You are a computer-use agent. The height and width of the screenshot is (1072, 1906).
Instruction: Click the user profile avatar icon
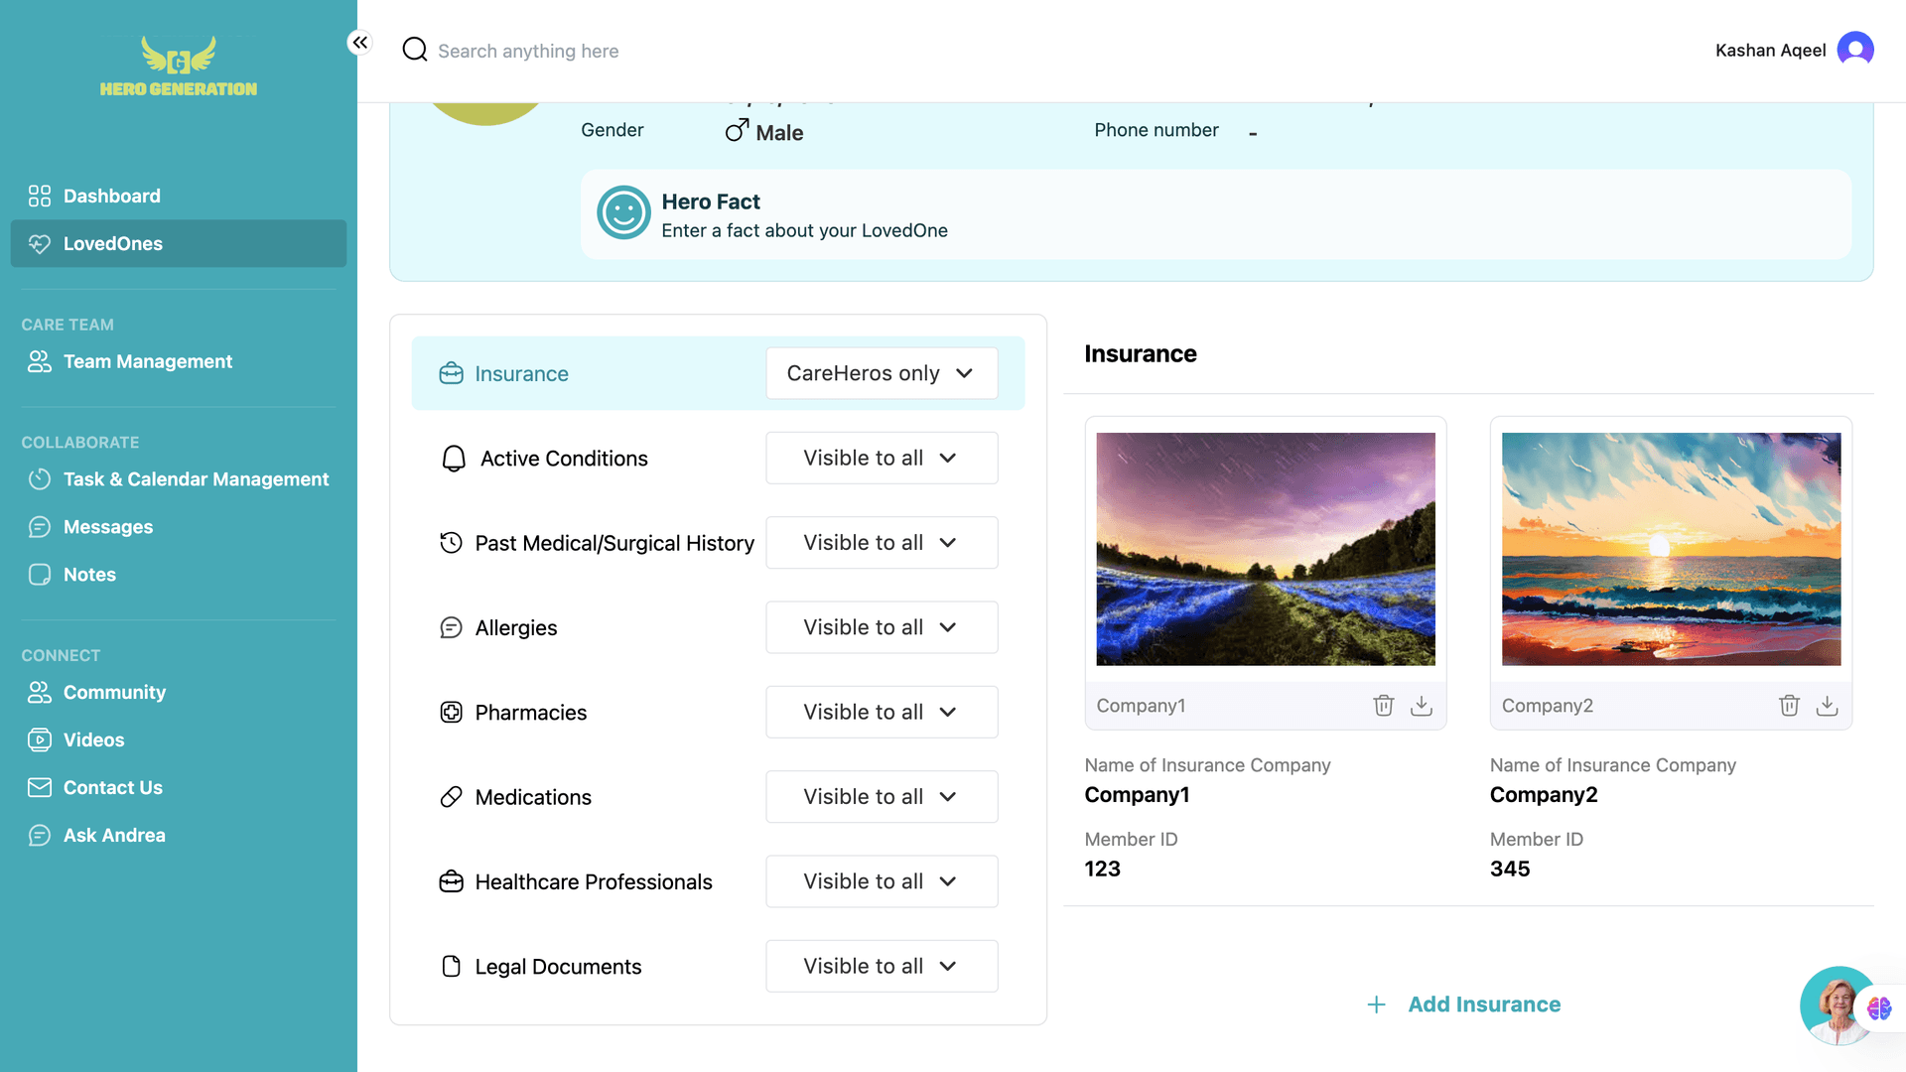(1854, 50)
